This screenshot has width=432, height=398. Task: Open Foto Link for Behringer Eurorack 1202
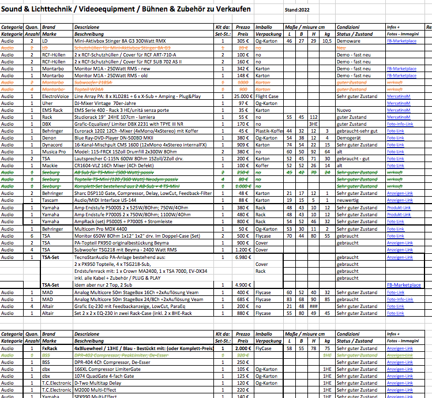(395, 131)
